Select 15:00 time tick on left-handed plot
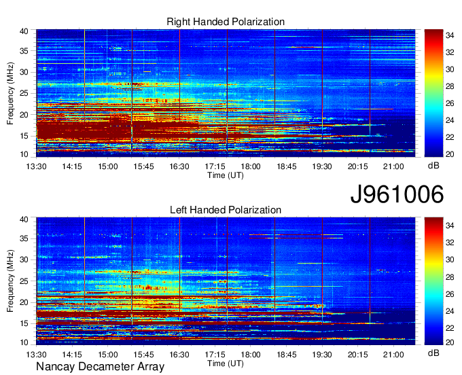 (x=108, y=355)
